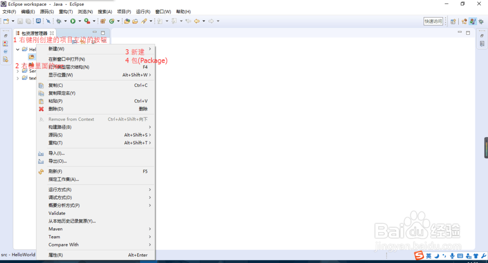Expand the Maven submenu
This screenshot has width=488, height=263.
pos(96,229)
